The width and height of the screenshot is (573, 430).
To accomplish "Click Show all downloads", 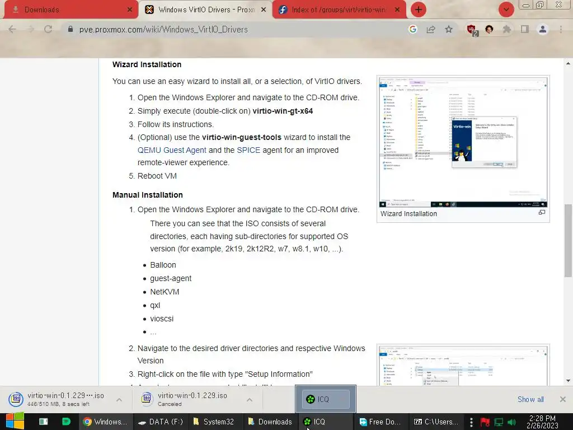I will (x=530, y=399).
